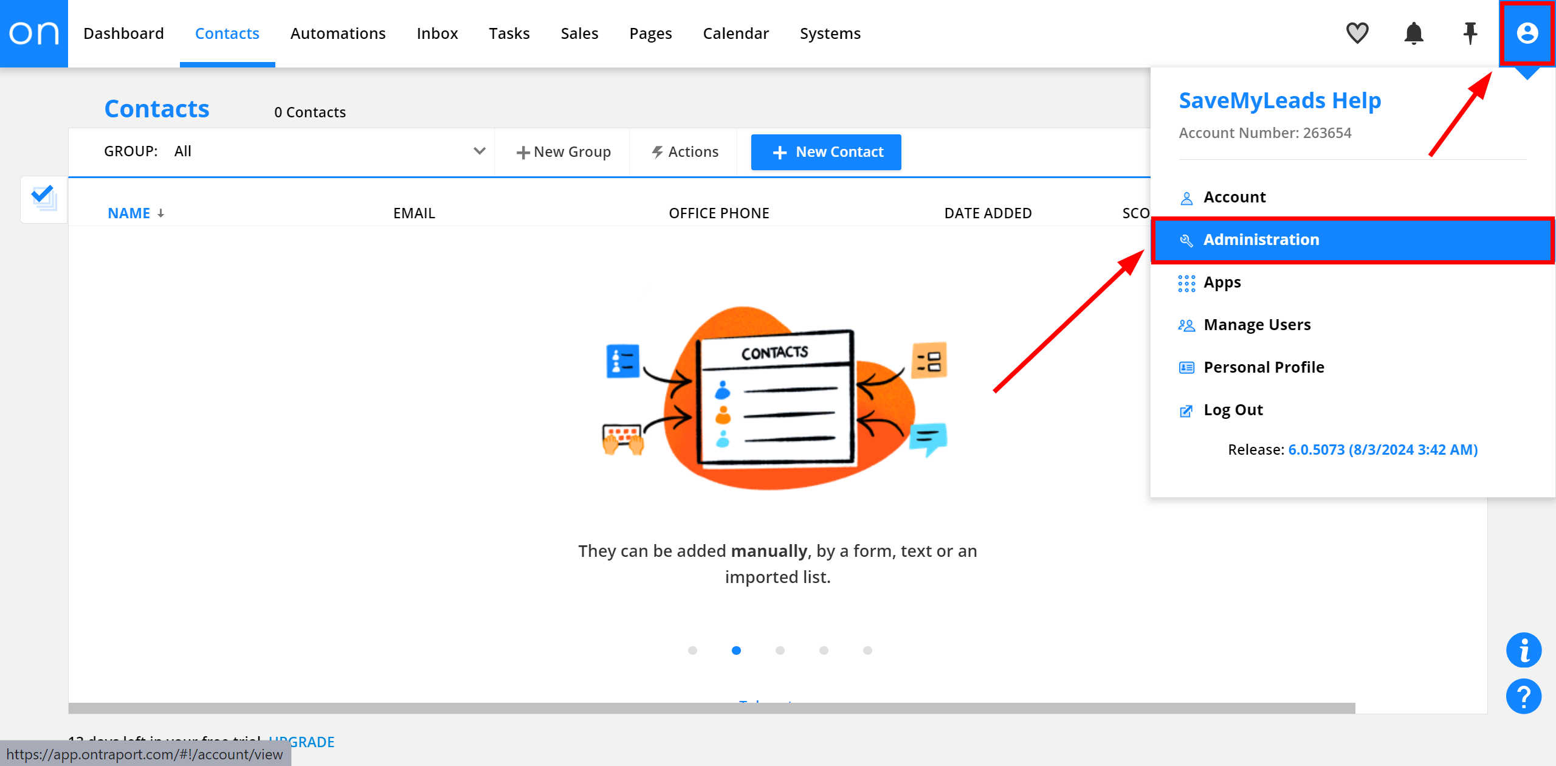Open the blue info circle icon
The width and height of the screenshot is (1556, 766).
point(1523,650)
